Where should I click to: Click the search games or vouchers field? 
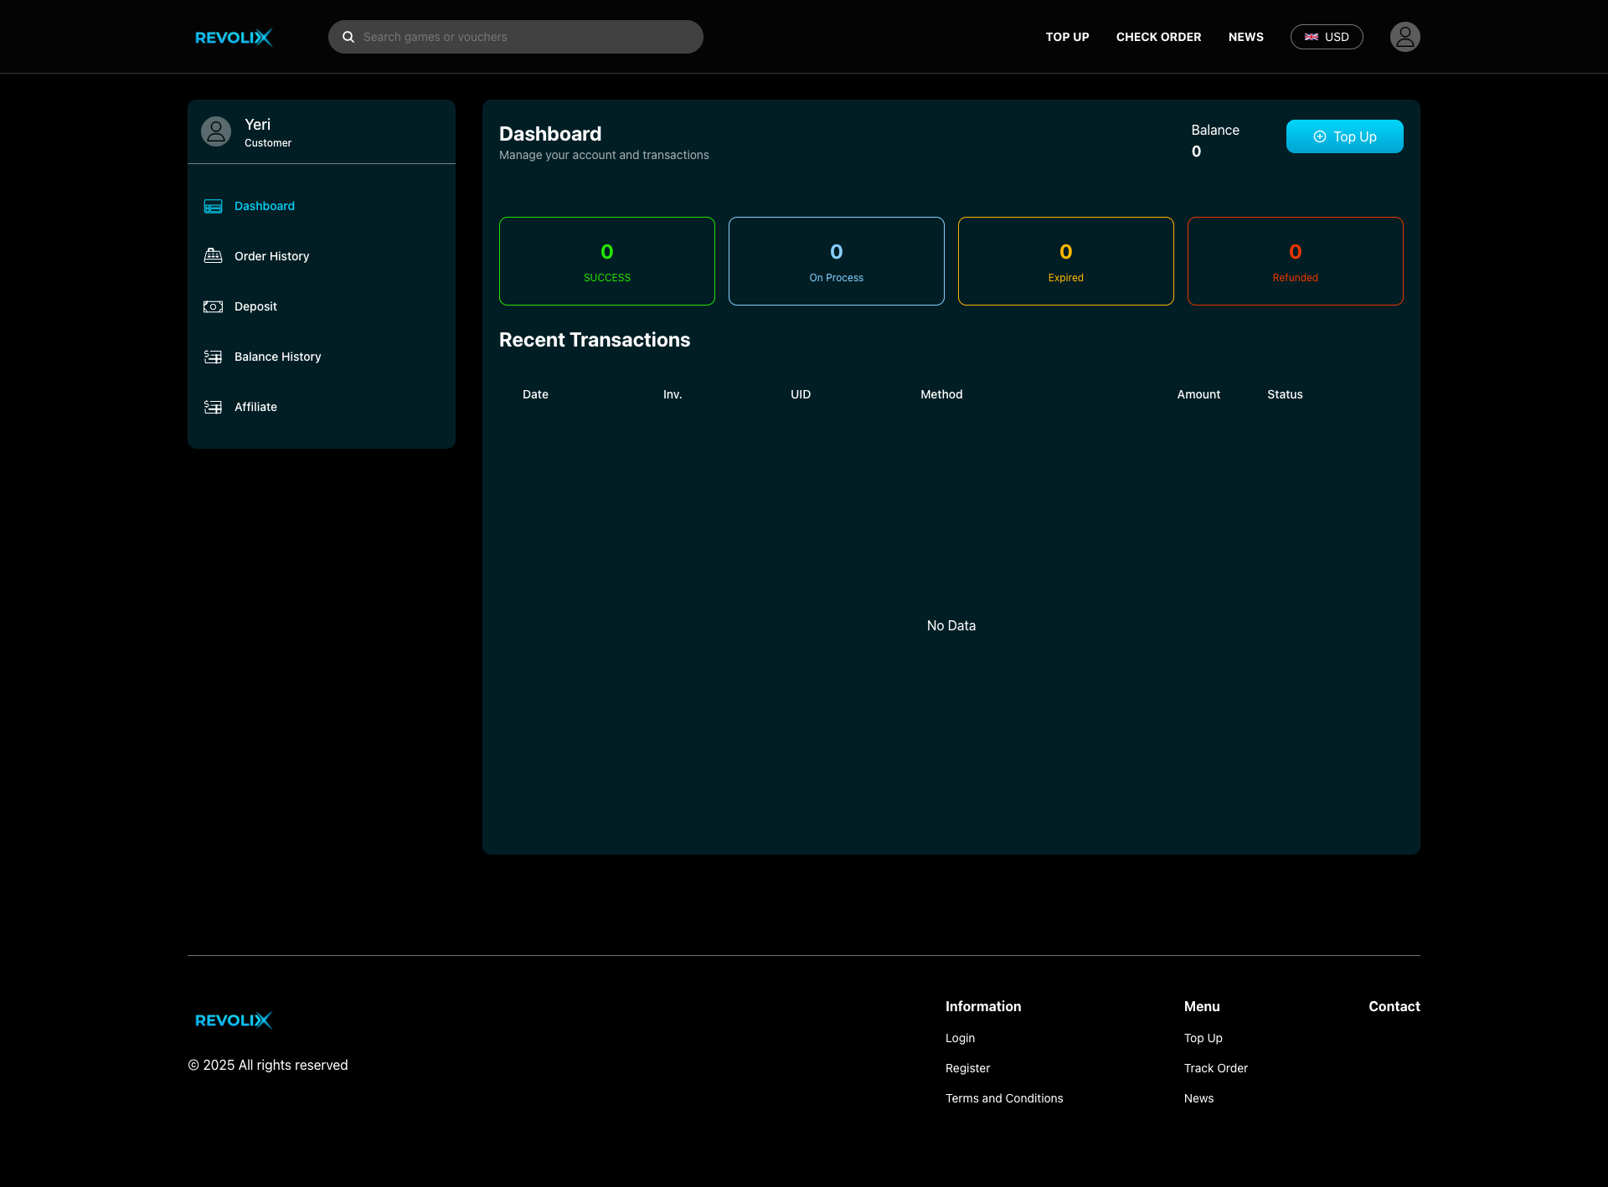point(516,37)
